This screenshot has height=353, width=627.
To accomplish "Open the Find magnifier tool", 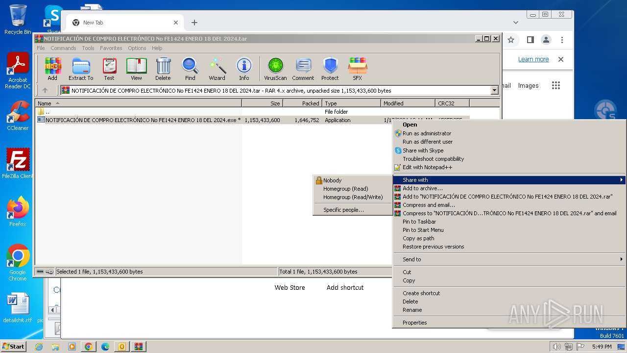I will 190,69.
